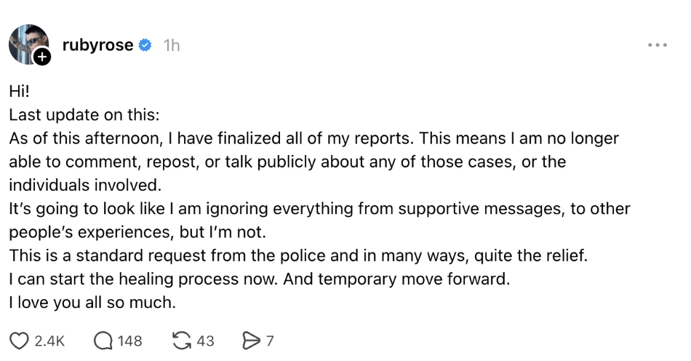Click the 1h post timestamp
691x361 pixels.
click(172, 45)
